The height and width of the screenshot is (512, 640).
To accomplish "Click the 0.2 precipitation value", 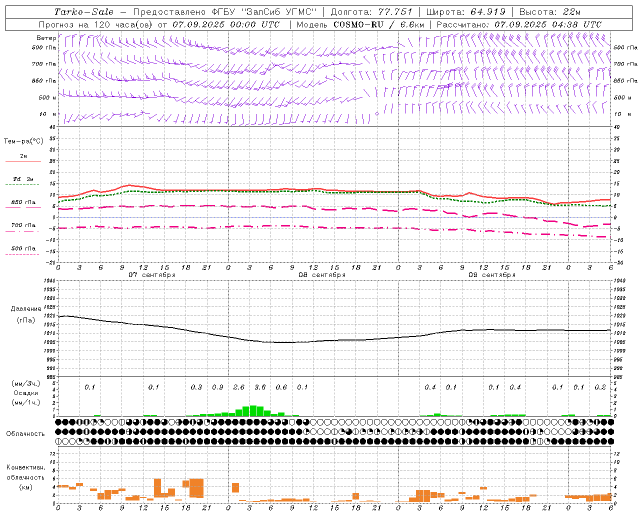I will click(x=600, y=387).
